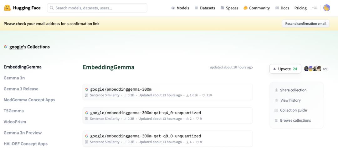Click the Collection guide book icon

coord(276,110)
